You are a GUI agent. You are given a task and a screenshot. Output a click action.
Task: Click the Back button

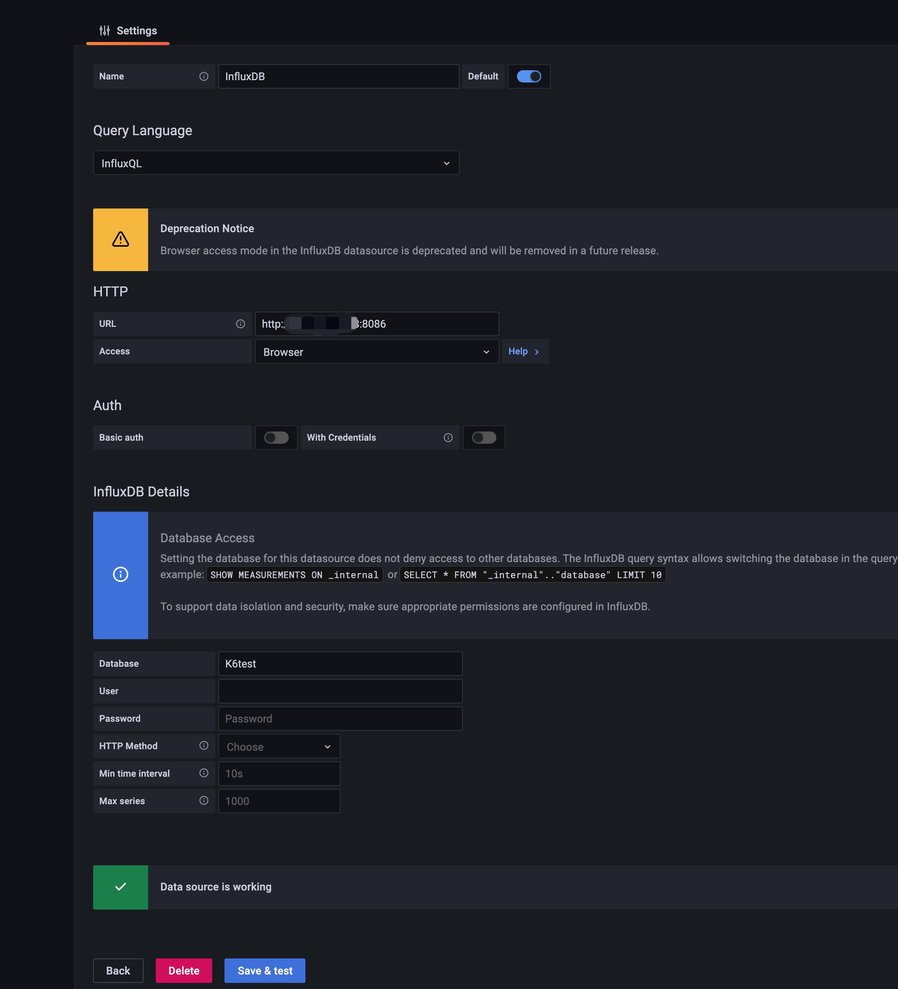tap(118, 971)
